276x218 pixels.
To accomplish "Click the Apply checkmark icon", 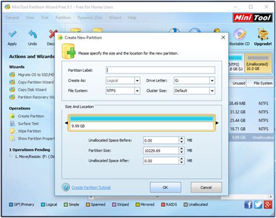I will [x=12, y=34].
